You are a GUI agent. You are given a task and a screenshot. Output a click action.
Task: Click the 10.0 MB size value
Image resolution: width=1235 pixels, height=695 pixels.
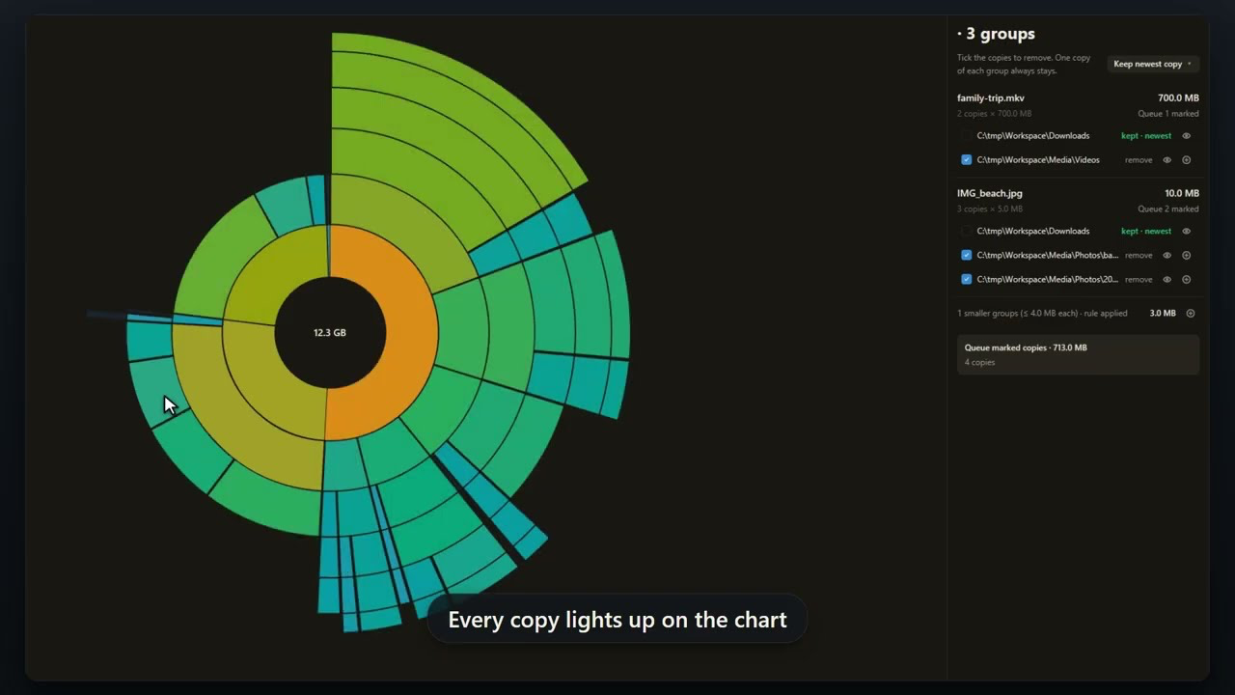click(1182, 194)
